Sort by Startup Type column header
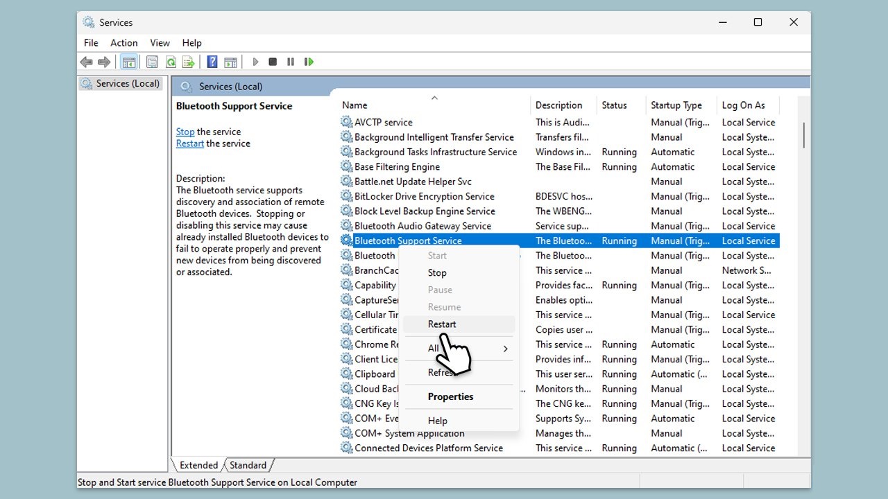The height and width of the screenshot is (499, 888). 676,105
